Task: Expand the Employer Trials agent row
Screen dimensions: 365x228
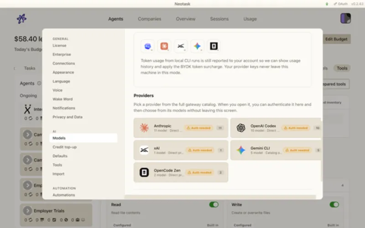Action: (27, 211)
